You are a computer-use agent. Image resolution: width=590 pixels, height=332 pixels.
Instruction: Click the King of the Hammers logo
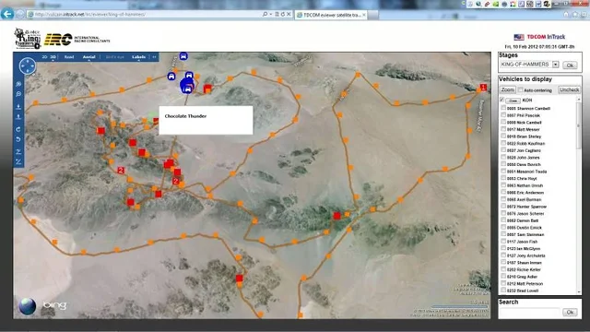[x=28, y=39]
